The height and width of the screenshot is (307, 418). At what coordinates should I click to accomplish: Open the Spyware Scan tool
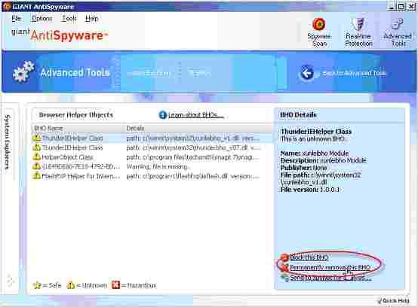tap(319, 32)
